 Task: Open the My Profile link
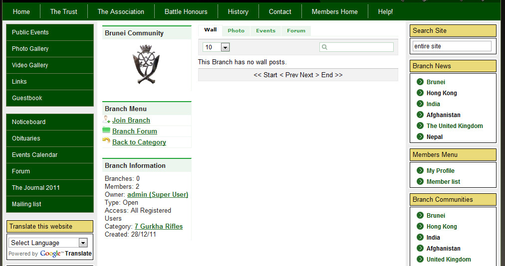pos(440,170)
